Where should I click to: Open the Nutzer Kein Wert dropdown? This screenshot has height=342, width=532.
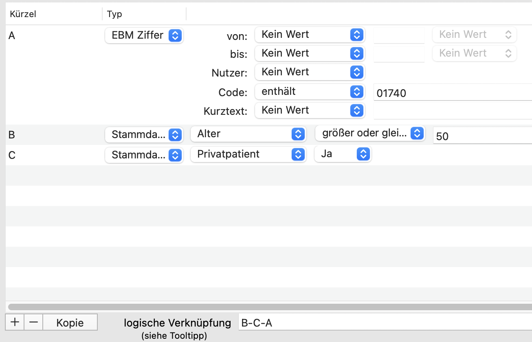click(x=310, y=72)
